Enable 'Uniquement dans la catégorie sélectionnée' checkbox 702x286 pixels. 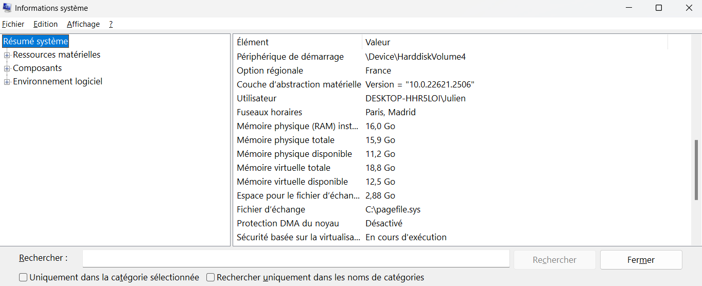point(23,278)
